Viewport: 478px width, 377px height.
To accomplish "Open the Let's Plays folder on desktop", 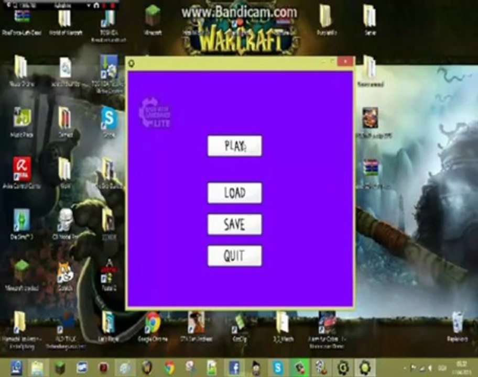I will 109,326.
